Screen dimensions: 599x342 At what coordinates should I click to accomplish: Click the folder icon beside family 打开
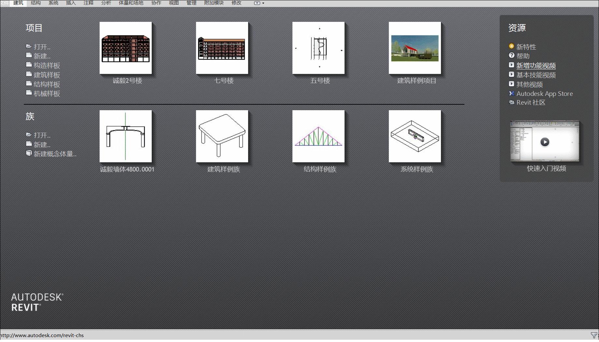tap(29, 134)
